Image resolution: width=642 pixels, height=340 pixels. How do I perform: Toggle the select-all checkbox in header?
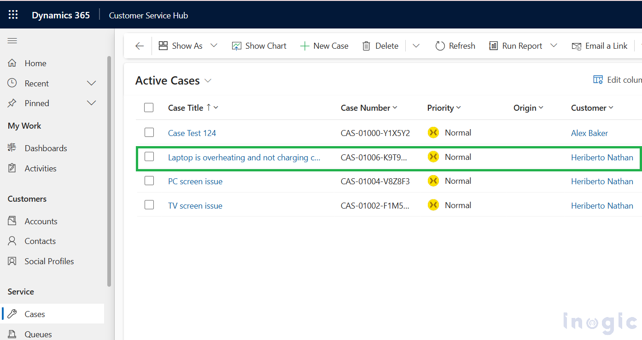[149, 108]
